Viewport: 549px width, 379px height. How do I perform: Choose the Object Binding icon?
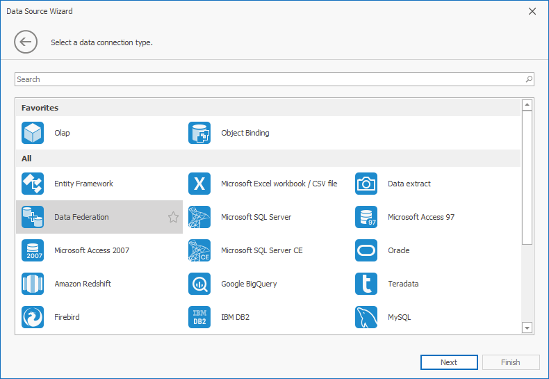pyautogui.click(x=199, y=133)
